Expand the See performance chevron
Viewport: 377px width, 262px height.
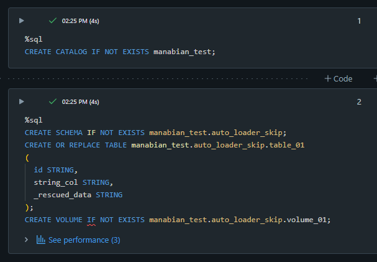tap(26, 240)
